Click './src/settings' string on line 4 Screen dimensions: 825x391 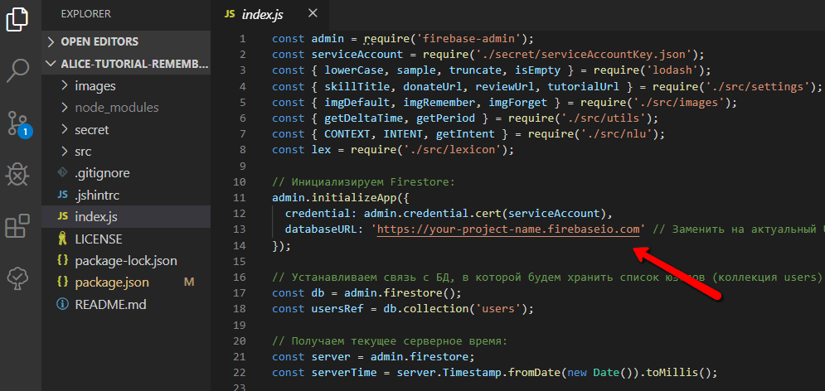(x=757, y=86)
